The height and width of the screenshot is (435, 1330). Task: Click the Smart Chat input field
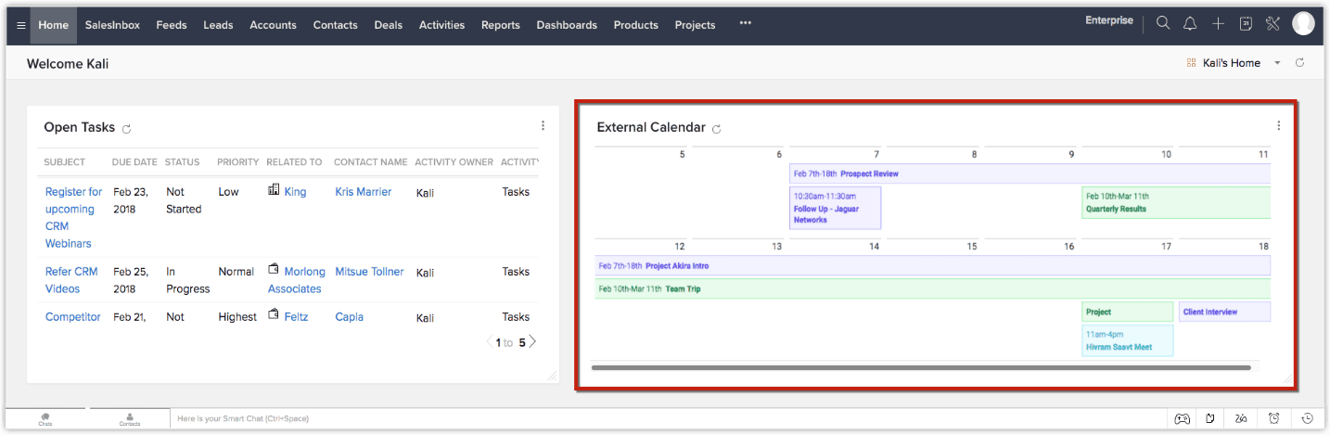point(666,419)
